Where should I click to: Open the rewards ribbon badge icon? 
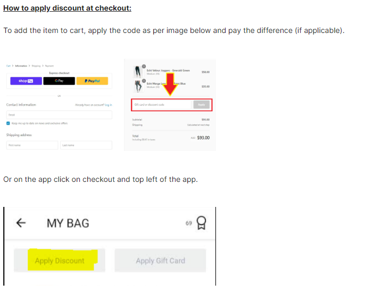[201, 223]
